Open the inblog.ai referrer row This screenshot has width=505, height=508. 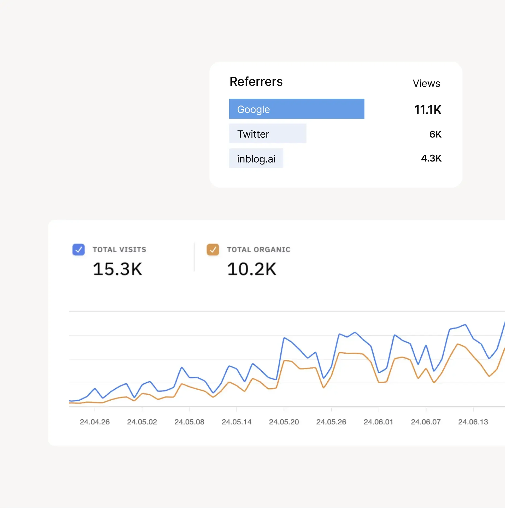tap(256, 158)
